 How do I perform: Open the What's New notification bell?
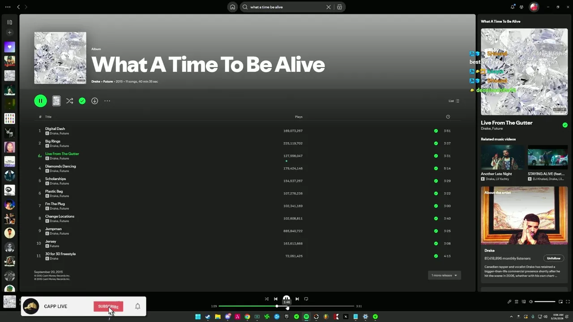tap(513, 7)
